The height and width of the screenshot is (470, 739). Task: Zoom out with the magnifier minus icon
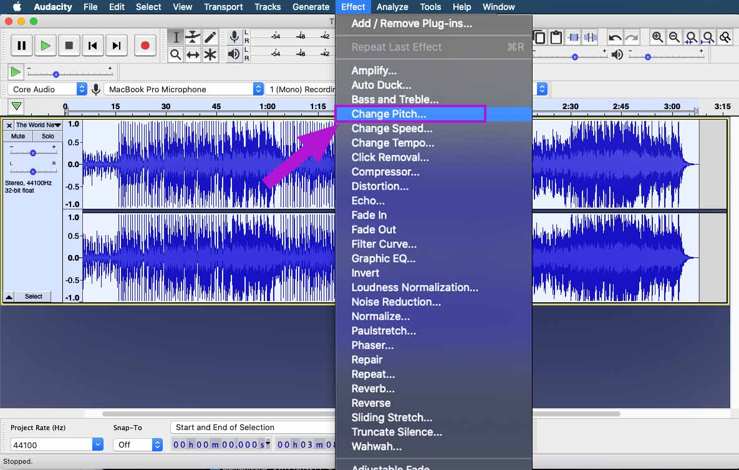point(674,37)
